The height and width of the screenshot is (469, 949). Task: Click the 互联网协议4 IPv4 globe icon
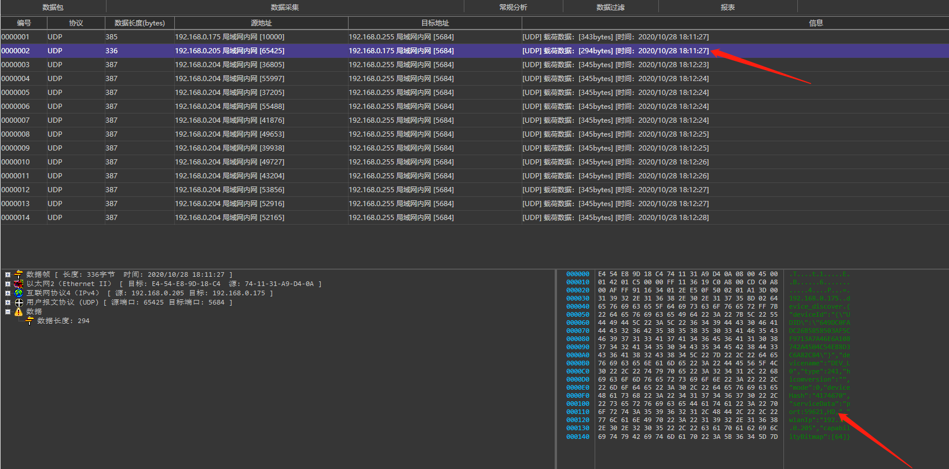click(19, 293)
